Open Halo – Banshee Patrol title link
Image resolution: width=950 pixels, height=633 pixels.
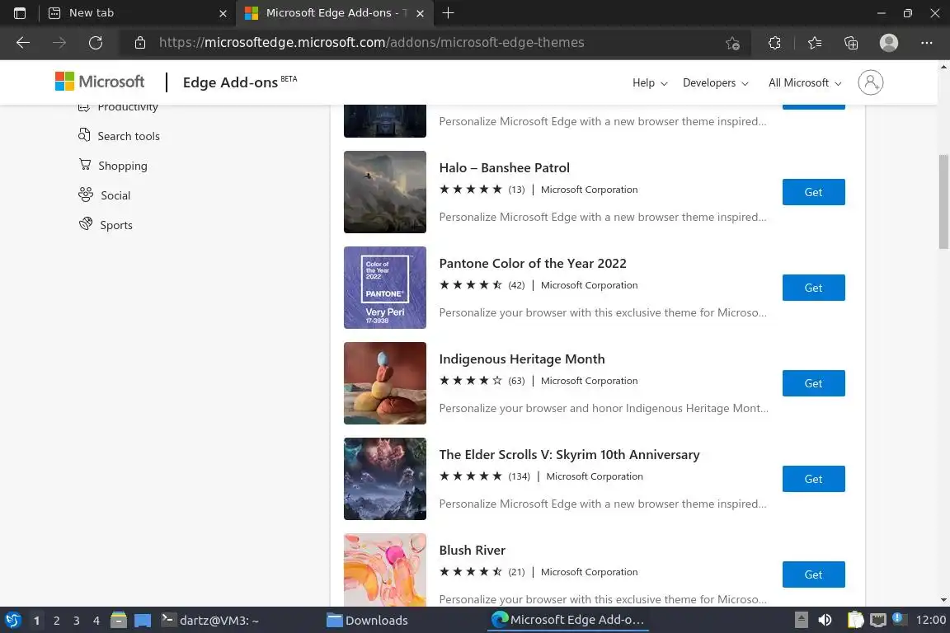pos(504,168)
